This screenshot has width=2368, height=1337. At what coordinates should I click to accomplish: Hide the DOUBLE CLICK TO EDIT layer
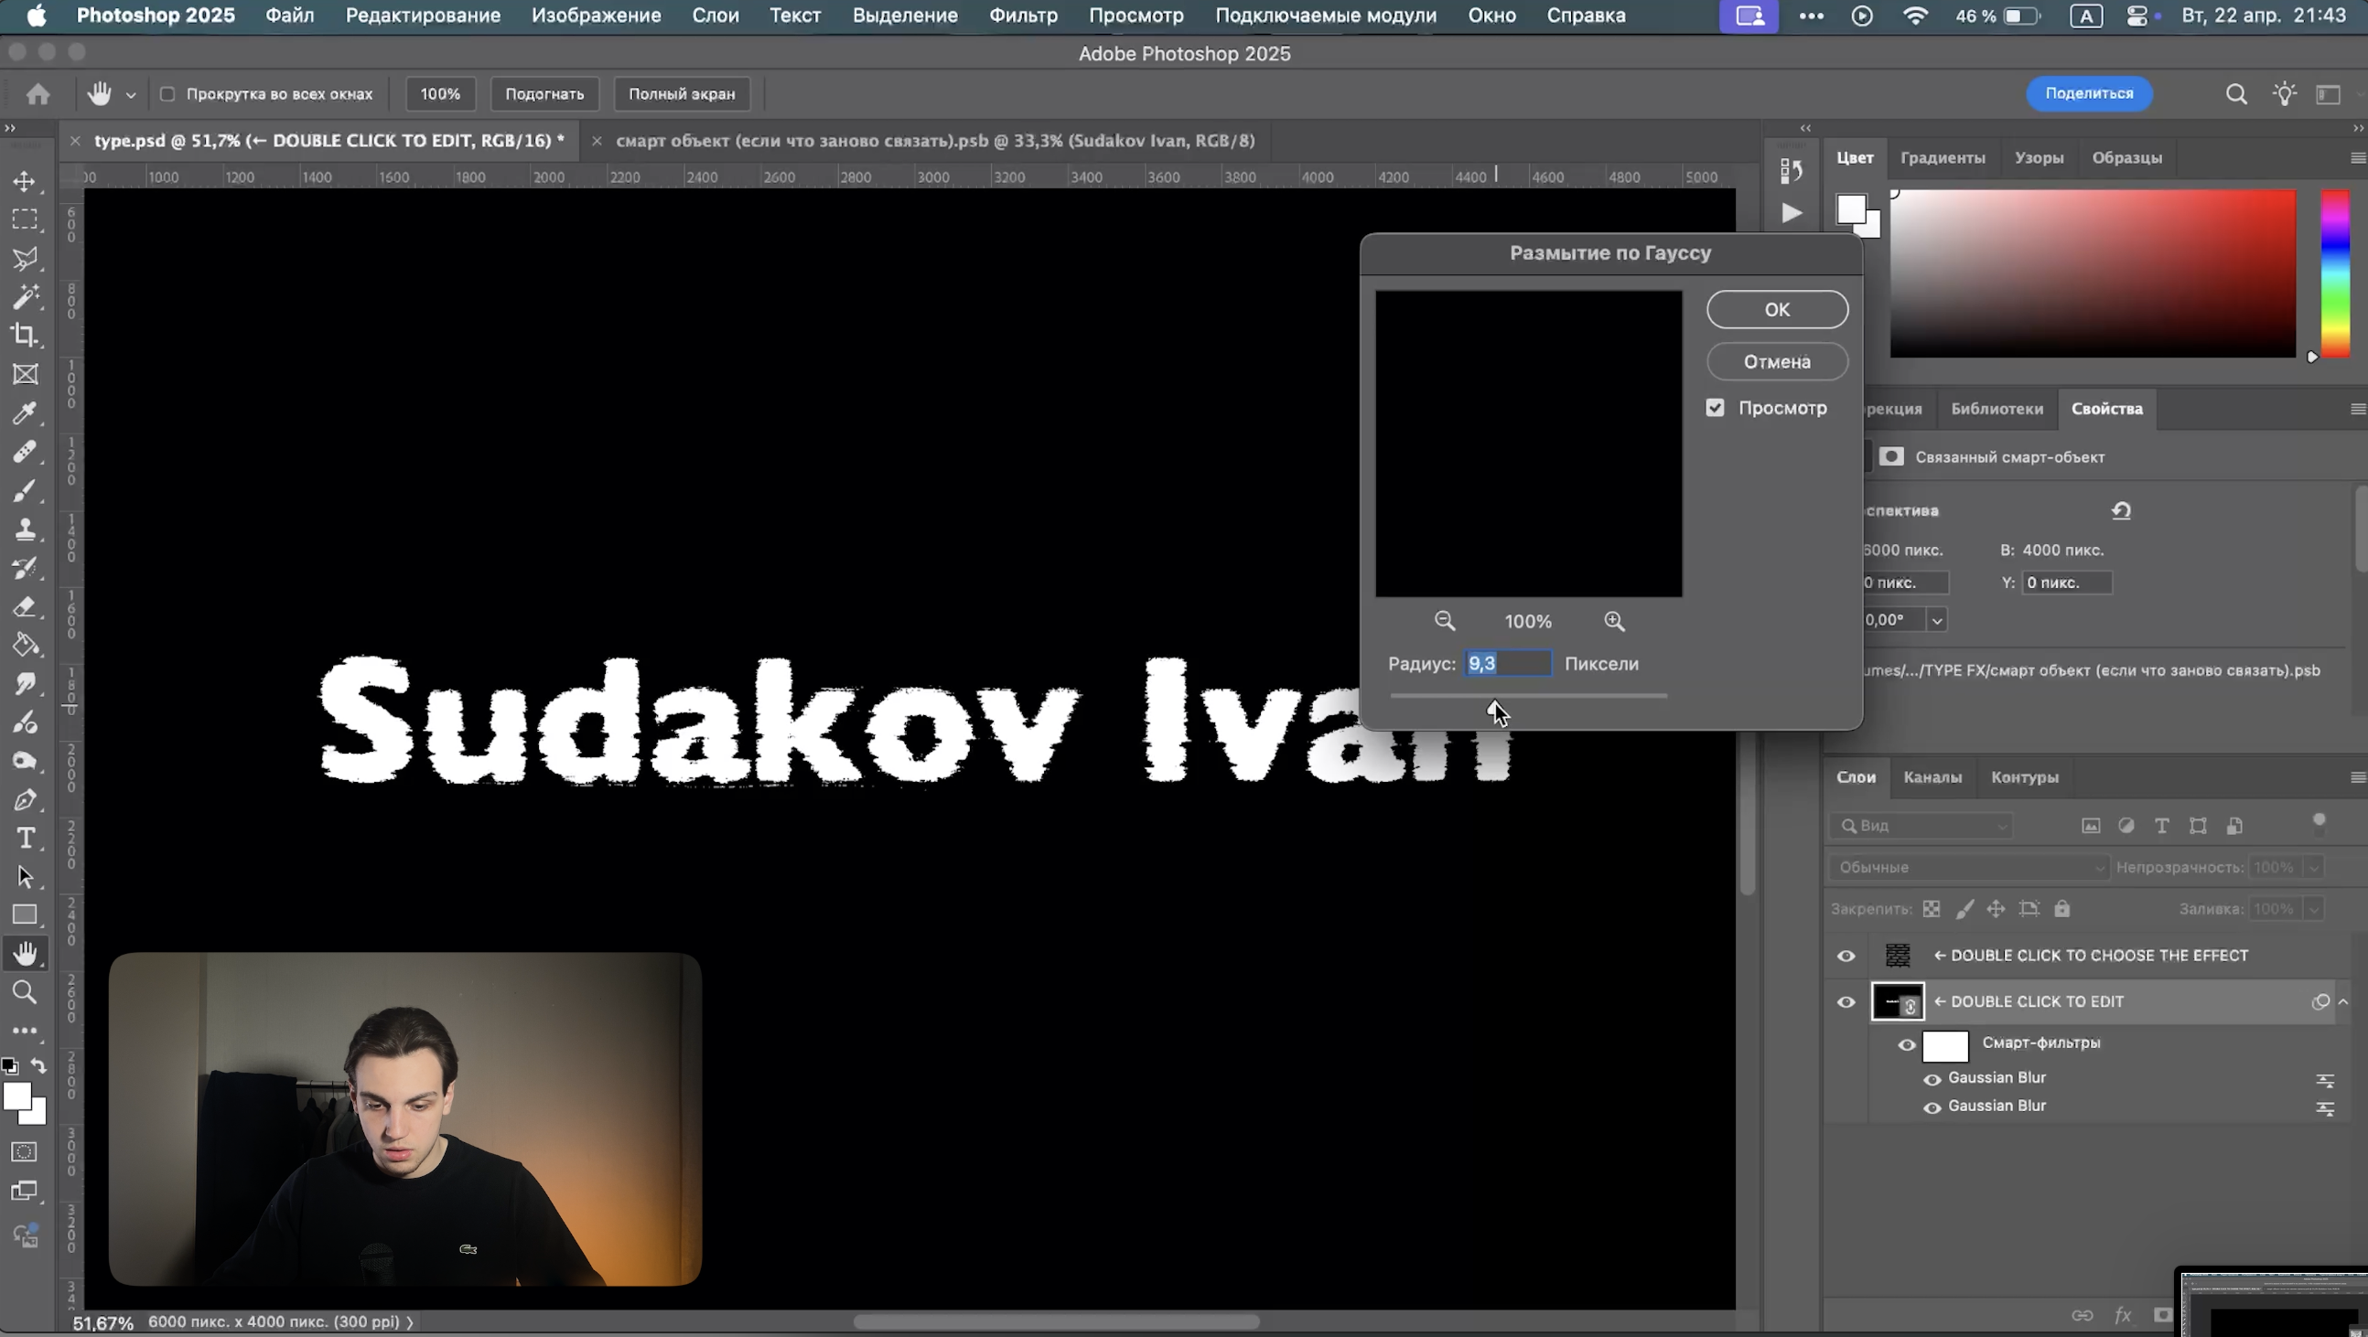coord(1846,1002)
